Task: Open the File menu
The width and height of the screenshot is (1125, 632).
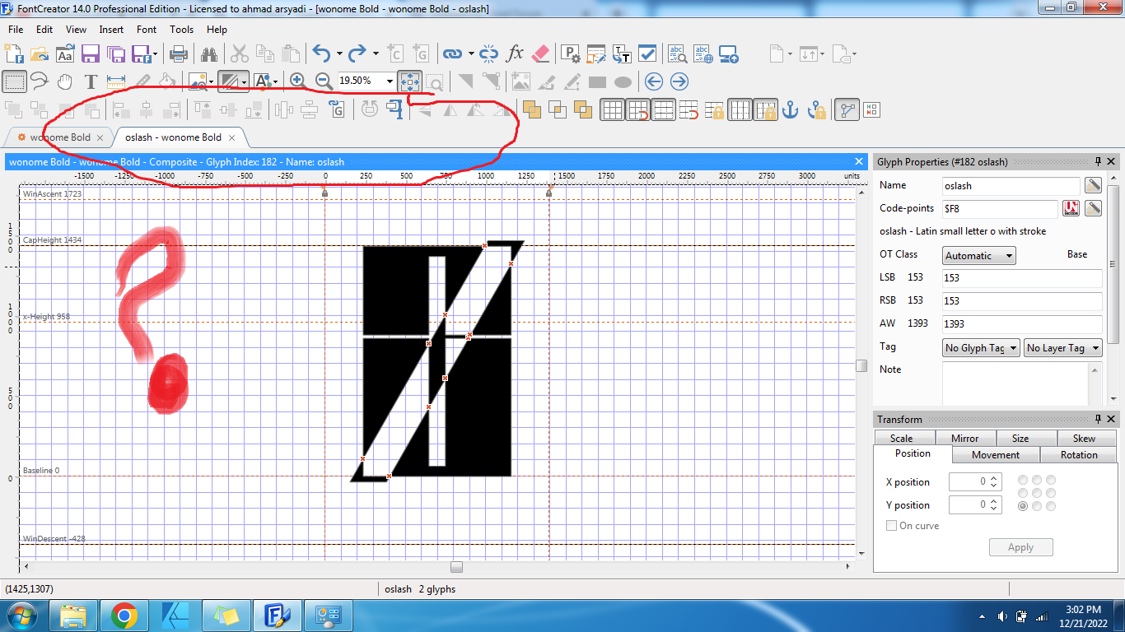Action: (16, 29)
